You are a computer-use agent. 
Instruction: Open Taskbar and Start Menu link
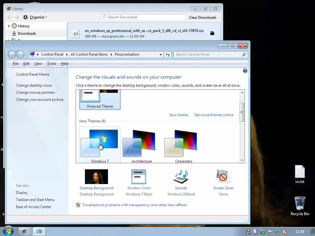pos(35,200)
